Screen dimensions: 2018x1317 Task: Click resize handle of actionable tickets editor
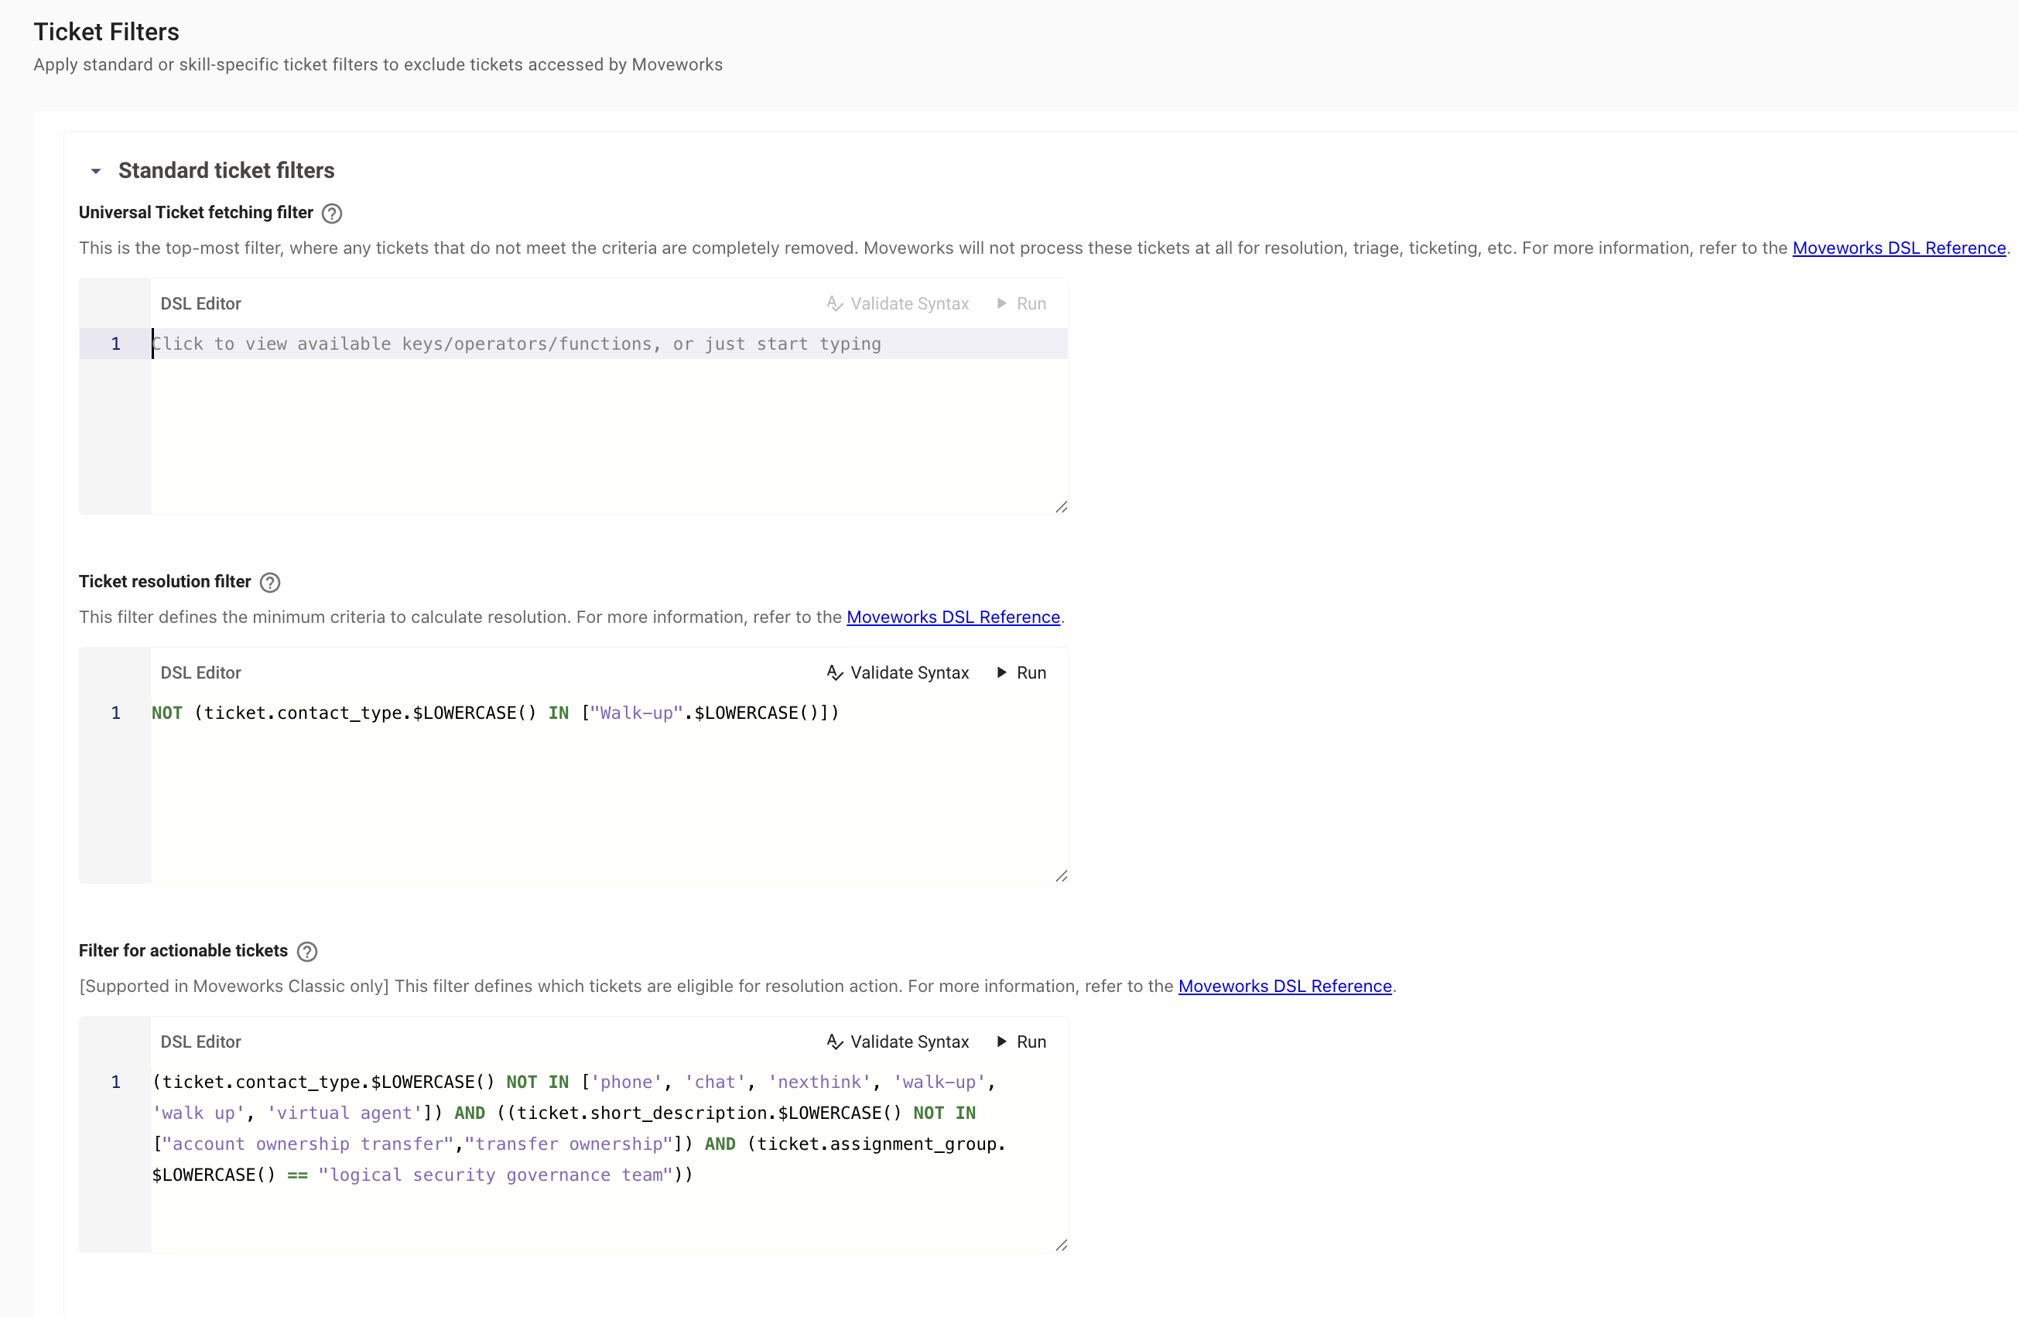click(x=1061, y=1245)
